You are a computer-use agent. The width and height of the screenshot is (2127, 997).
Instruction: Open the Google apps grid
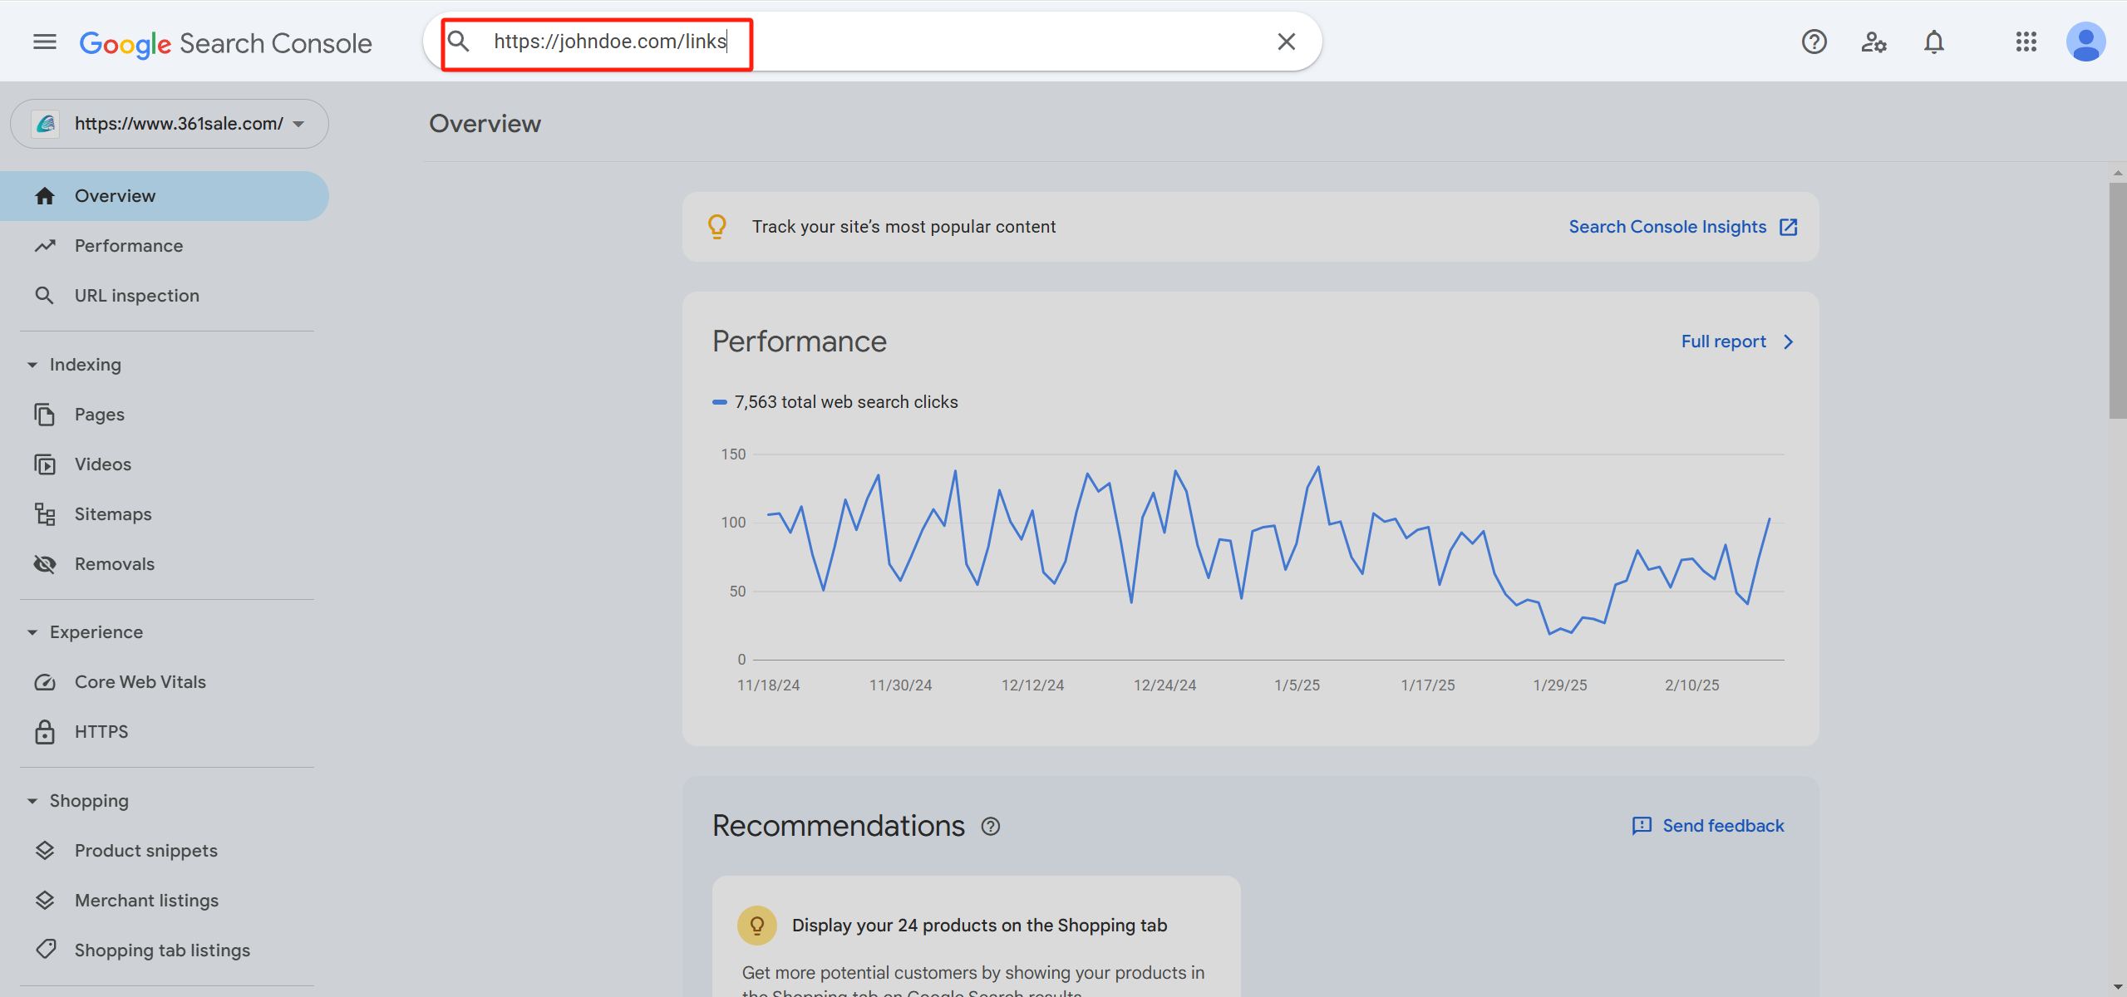pos(2026,42)
